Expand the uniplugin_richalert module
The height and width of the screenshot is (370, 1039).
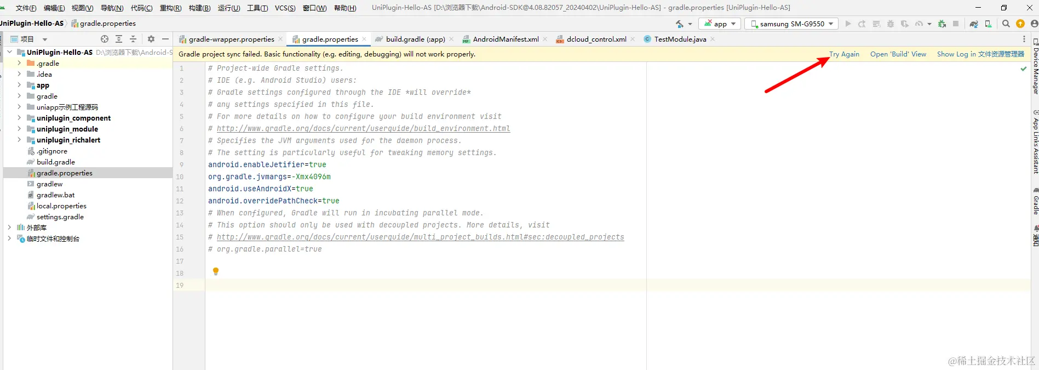pyautogui.click(x=19, y=140)
